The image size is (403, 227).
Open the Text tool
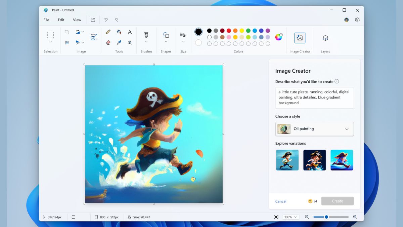130,32
